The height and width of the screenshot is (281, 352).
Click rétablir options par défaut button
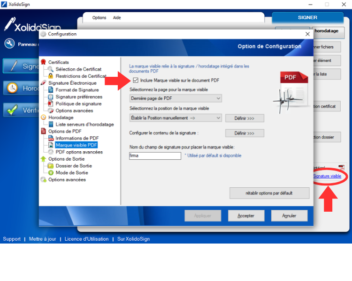269,193
